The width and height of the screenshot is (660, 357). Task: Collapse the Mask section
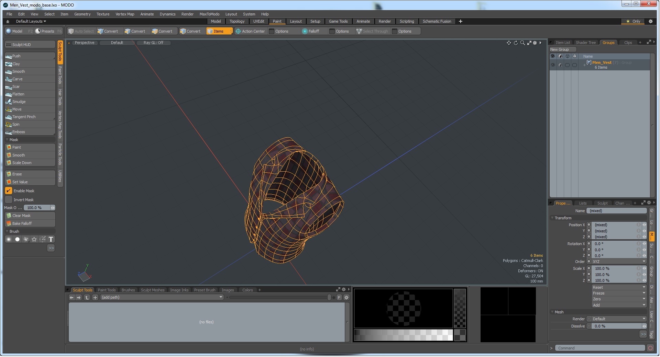(x=7, y=140)
